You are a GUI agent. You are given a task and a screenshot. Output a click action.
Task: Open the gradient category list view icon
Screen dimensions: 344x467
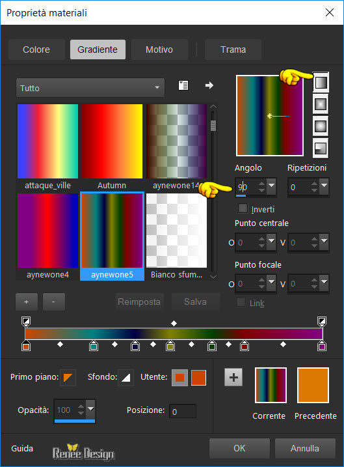coord(183,86)
